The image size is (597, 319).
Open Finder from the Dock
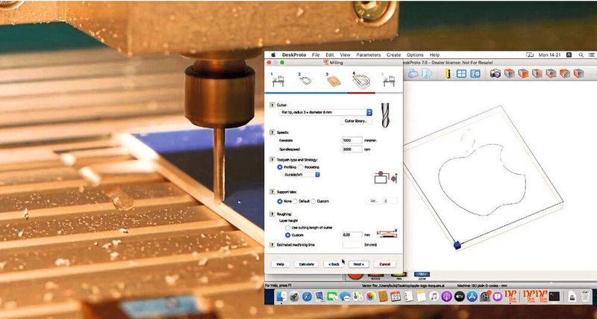click(x=281, y=297)
